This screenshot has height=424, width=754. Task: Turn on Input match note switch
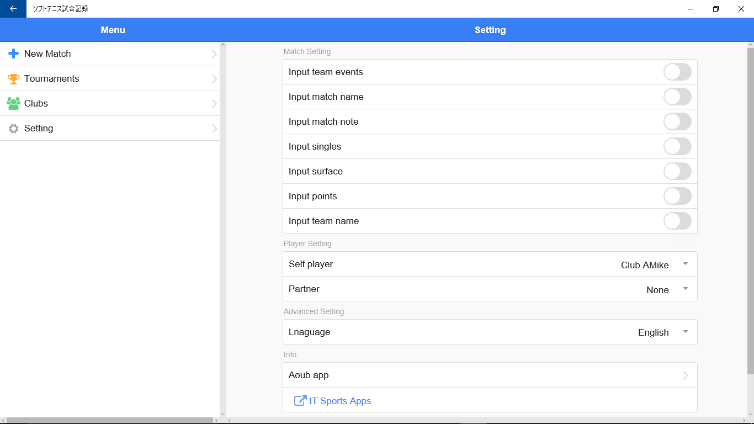pos(677,121)
